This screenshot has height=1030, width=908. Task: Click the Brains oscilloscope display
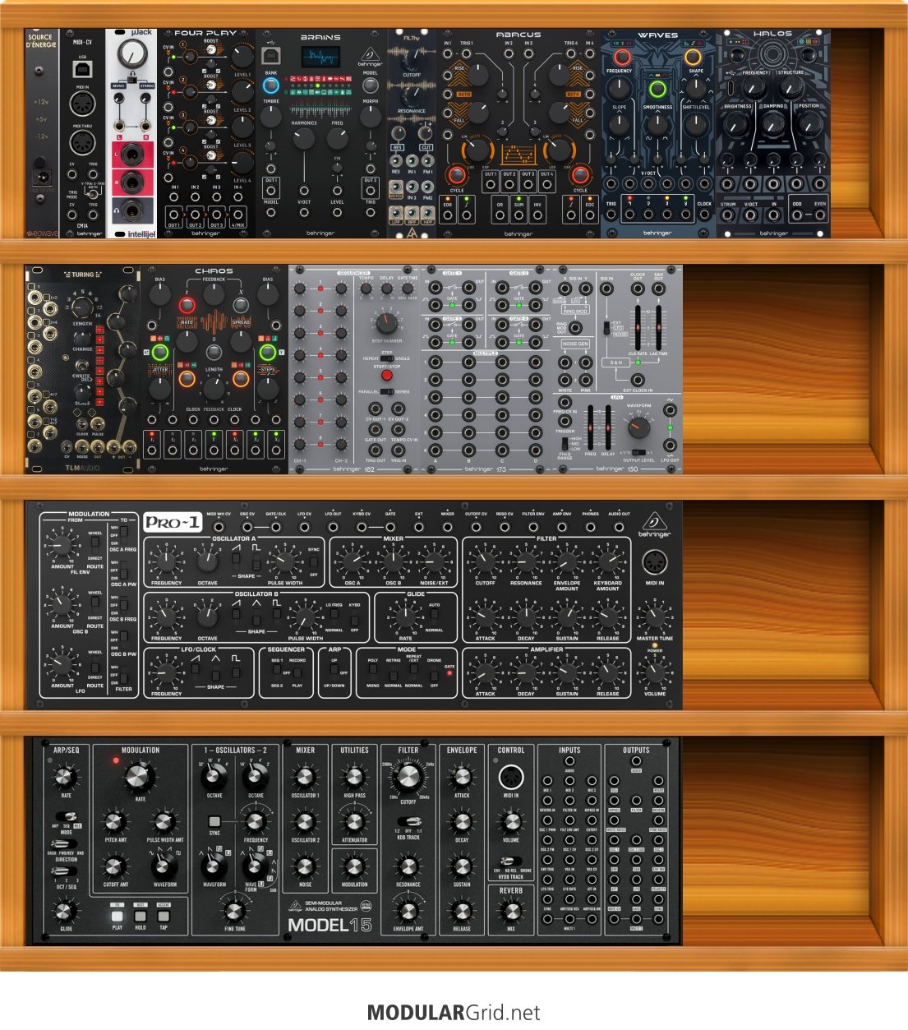click(x=320, y=58)
